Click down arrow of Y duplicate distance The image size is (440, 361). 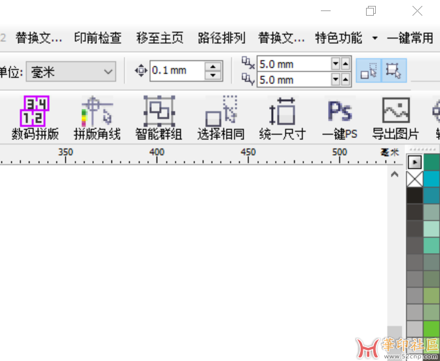pos(336,80)
